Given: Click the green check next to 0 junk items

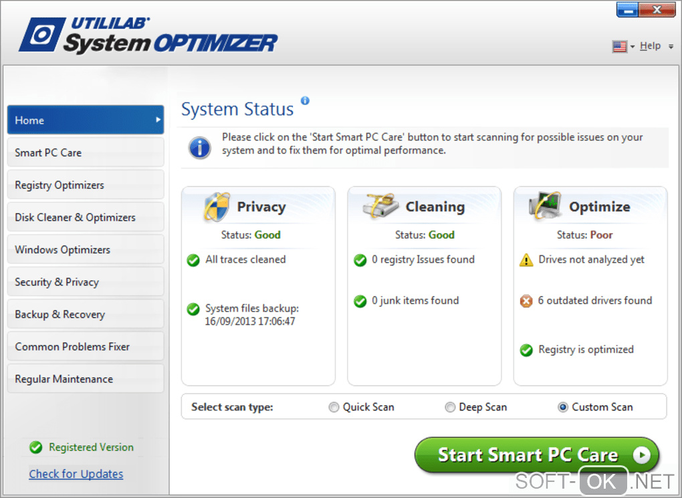Looking at the screenshot, I should (360, 301).
